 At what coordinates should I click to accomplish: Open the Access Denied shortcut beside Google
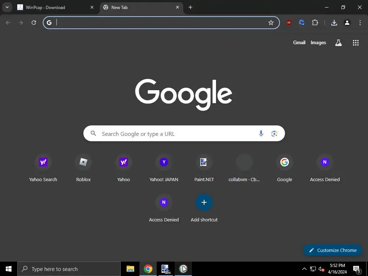pos(325,168)
